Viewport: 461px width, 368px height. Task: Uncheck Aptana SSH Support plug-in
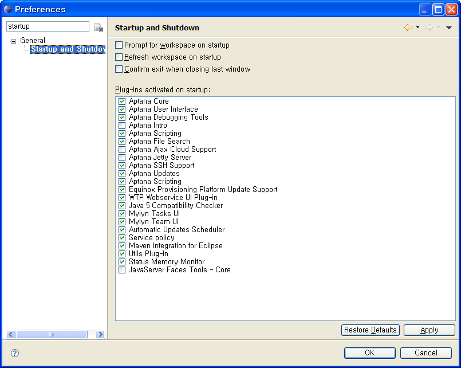pos(122,166)
